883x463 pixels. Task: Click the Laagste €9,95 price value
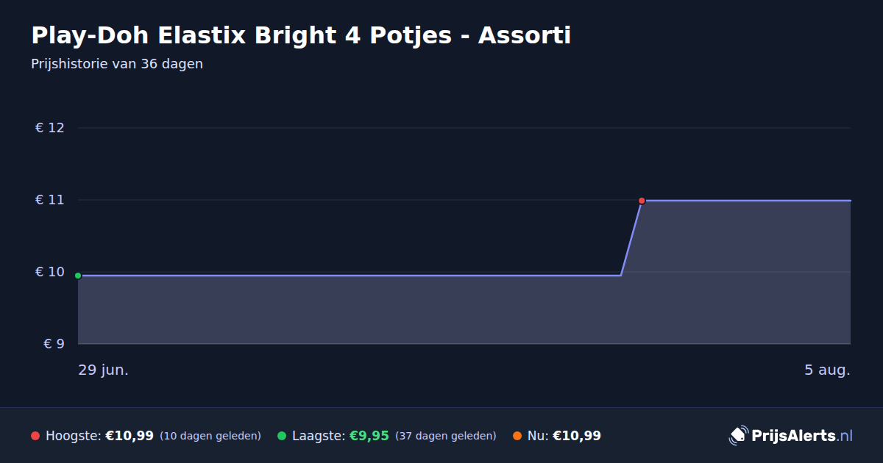click(x=369, y=436)
